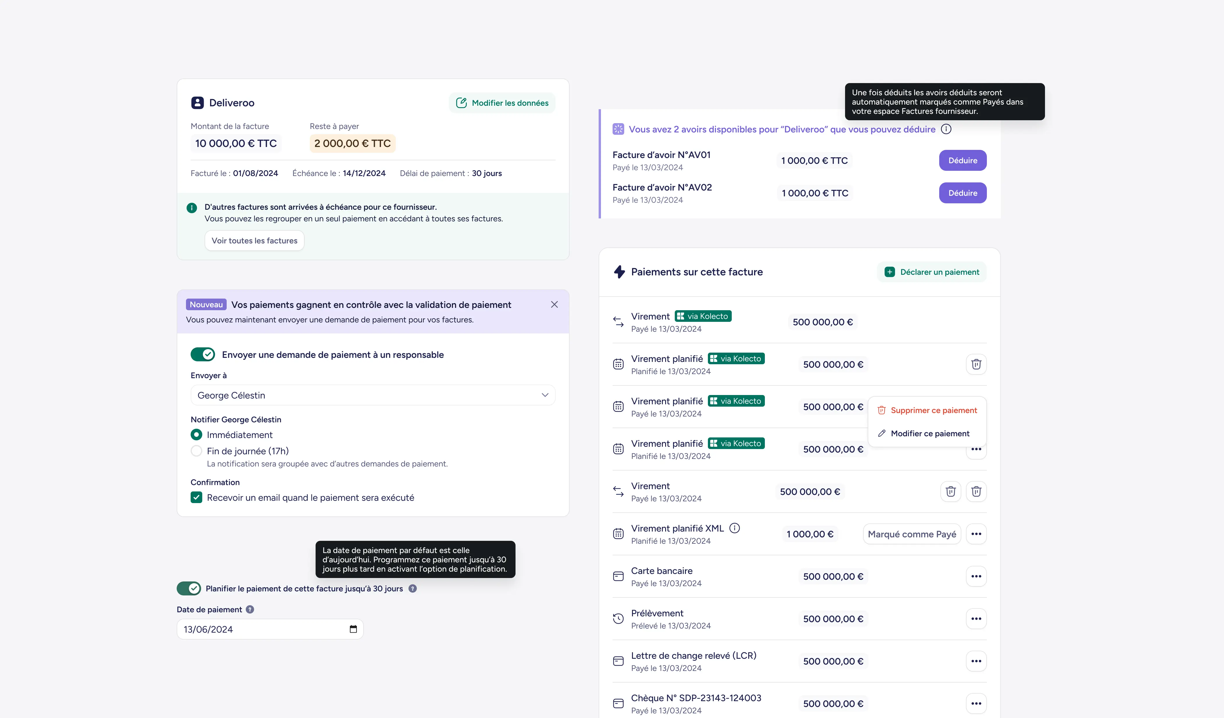This screenshot has height=718, width=1224.
Task: Click the Prélèvement clock icon
Action: [618, 618]
